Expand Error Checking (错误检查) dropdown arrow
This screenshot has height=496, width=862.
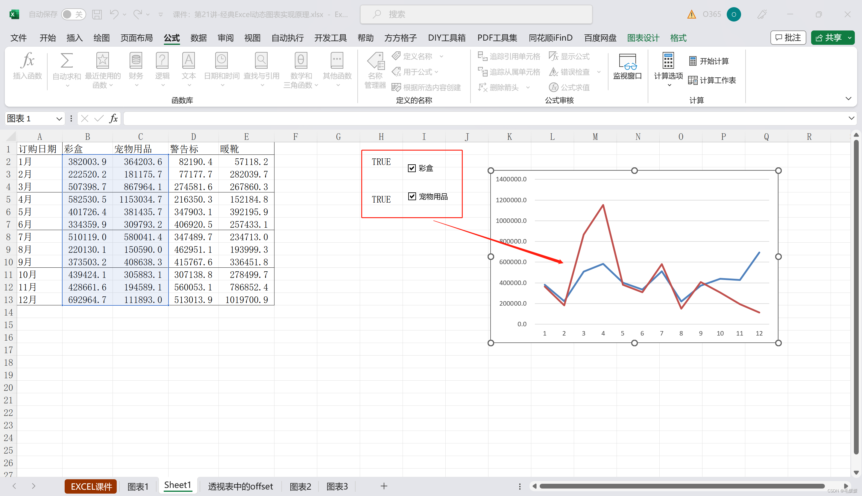click(x=599, y=72)
